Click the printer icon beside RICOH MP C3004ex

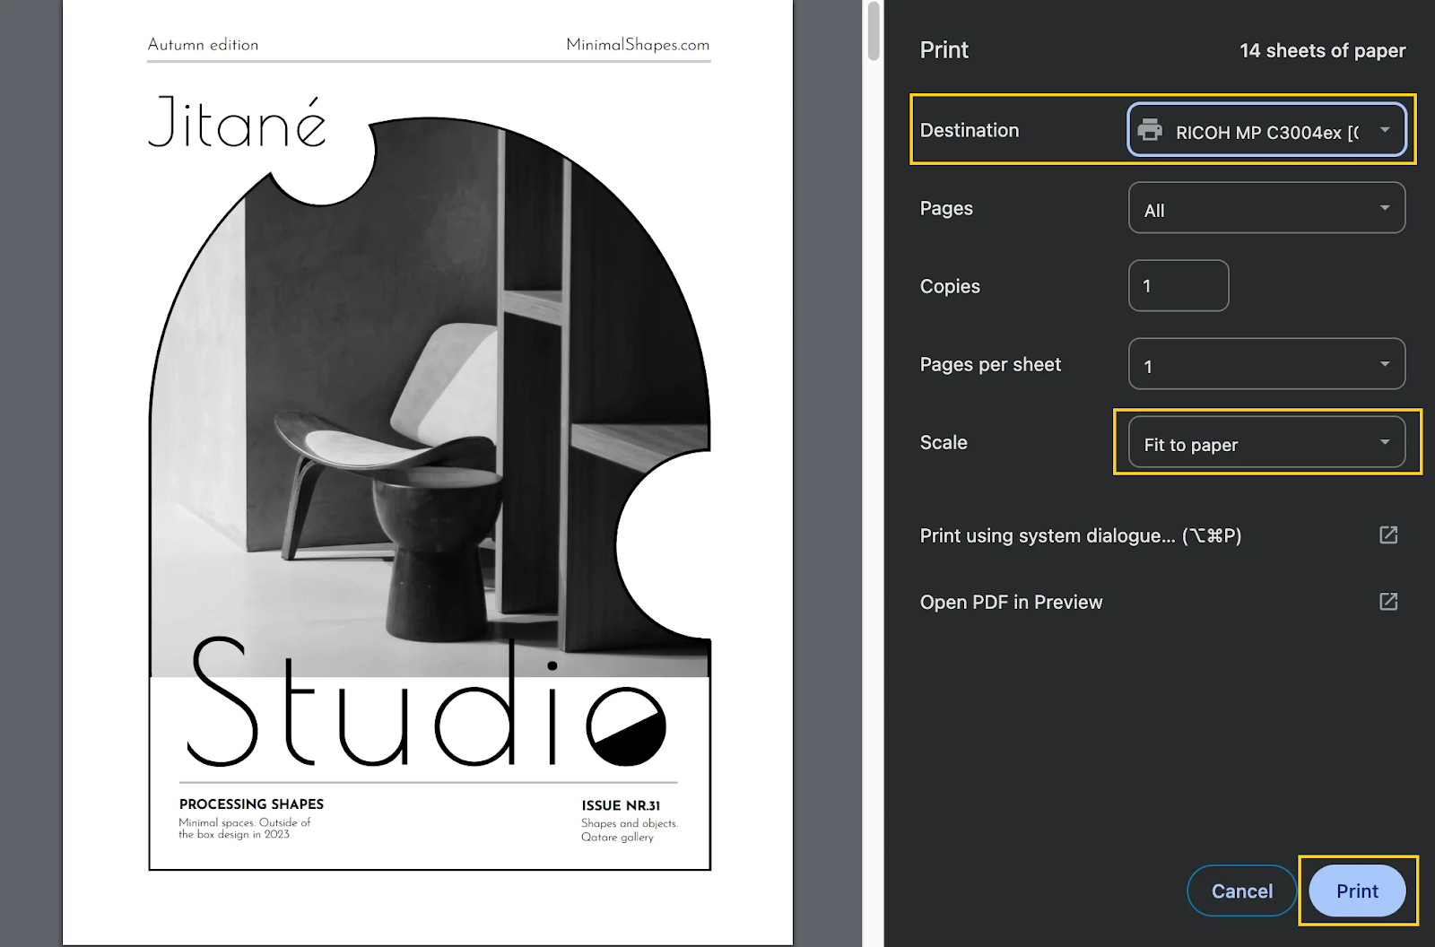coord(1151,130)
